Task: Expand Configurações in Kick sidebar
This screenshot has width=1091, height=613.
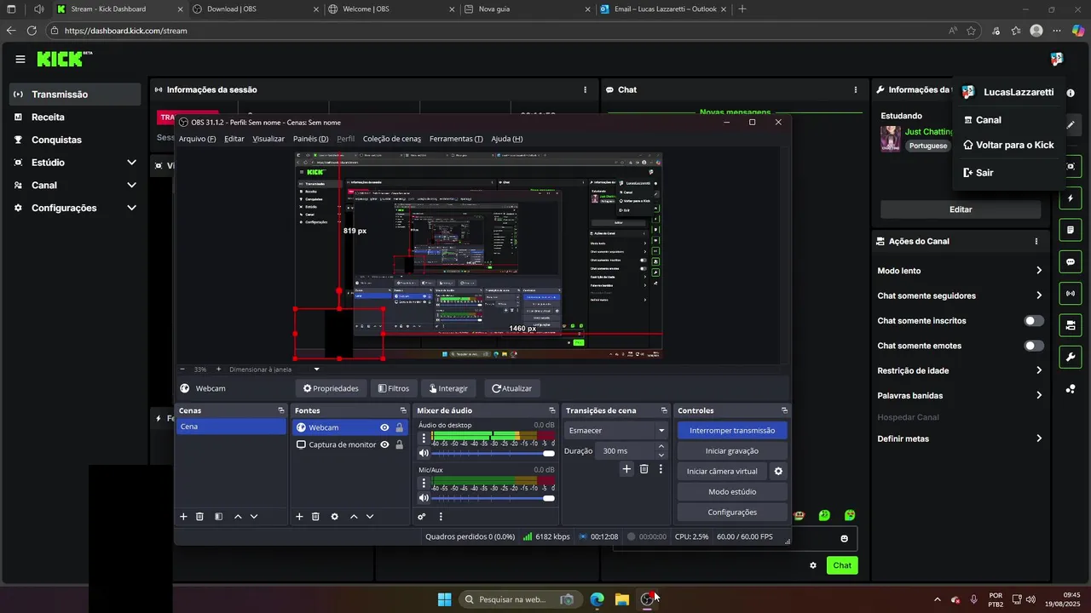Action: click(x=131, y=208)
